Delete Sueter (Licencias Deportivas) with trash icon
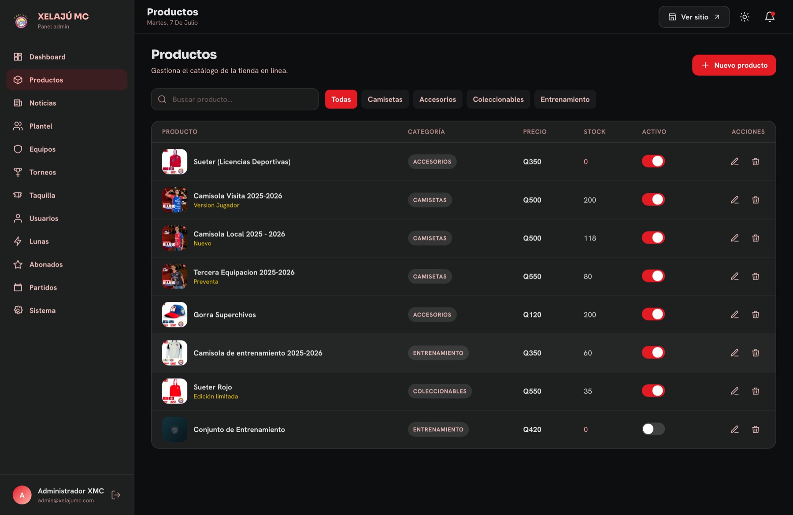Image resolution: width=793 pixels, height=515 pixels. pos(756,162)
